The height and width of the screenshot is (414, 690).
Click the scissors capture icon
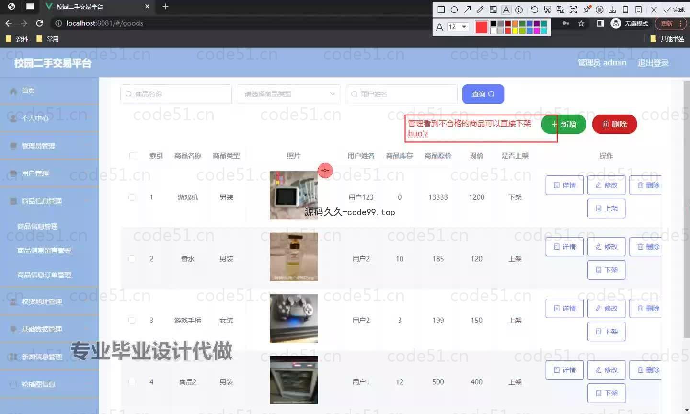coord(547,10)
